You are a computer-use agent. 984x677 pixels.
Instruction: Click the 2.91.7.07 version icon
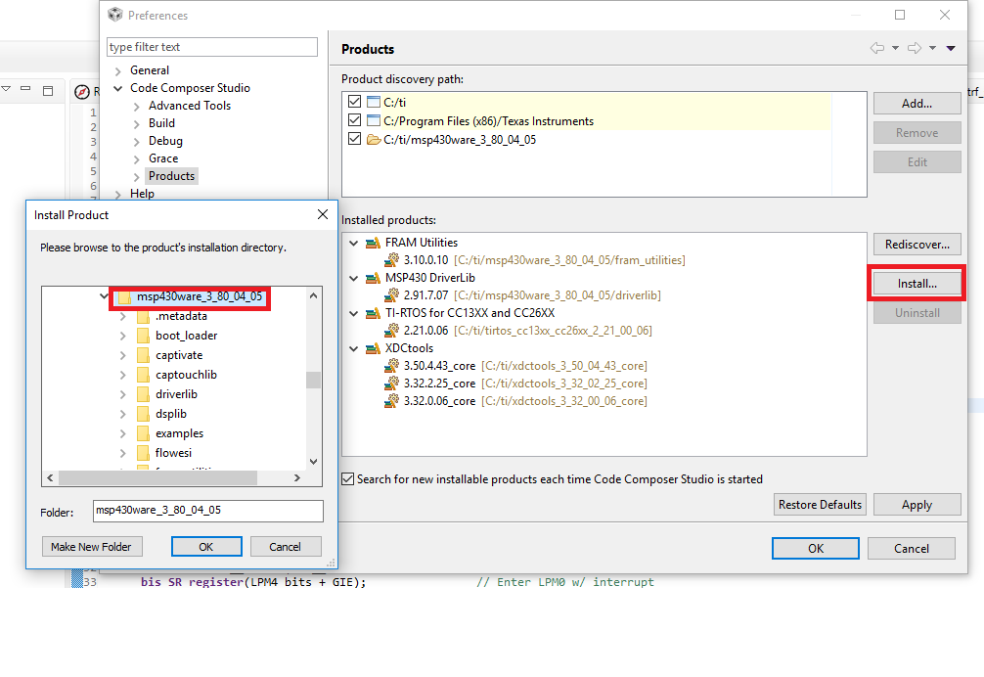pos(391,294)
